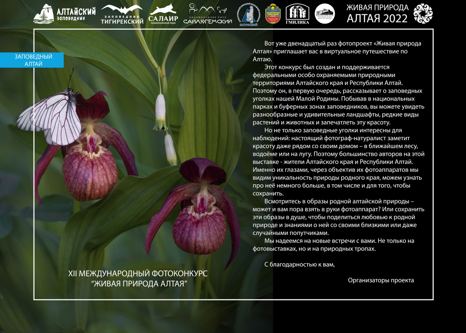Select the ГМИЛИКА museum logo
Viewport: 466px width, 333px height.
click(297, 14)
